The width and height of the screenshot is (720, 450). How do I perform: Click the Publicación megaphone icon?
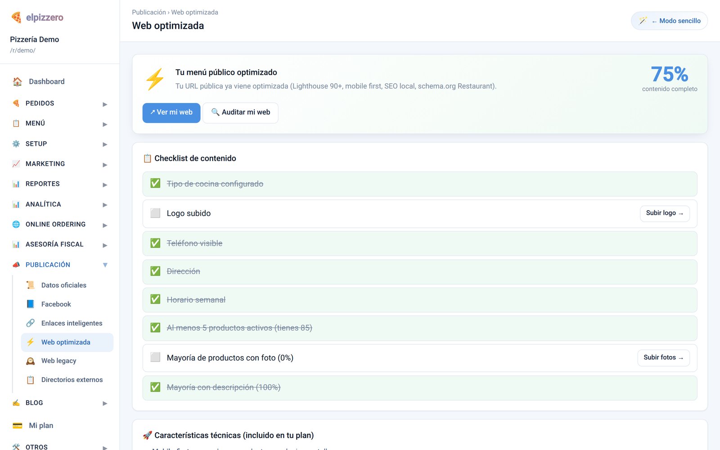pos(16,265)
